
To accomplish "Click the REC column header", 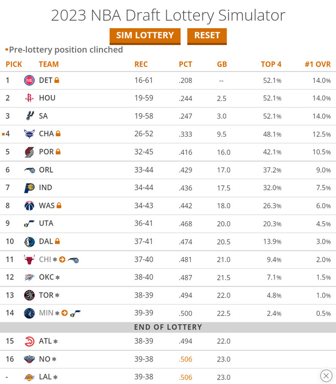I will (x=141, y=65).
